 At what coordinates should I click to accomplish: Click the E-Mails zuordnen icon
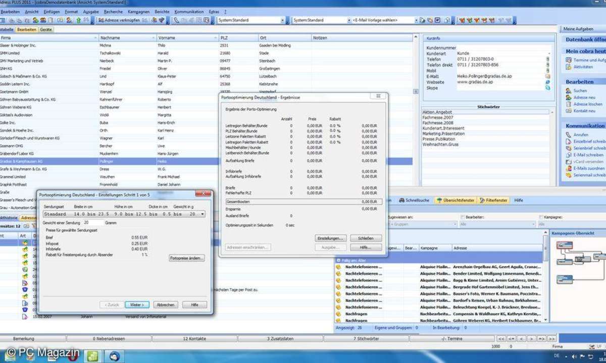coord(569,168)
